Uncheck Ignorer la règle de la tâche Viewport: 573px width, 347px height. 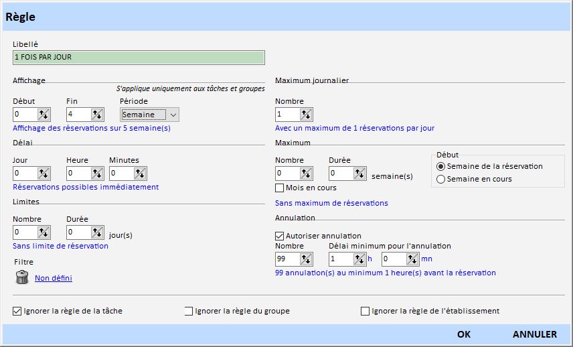point(17,311)
